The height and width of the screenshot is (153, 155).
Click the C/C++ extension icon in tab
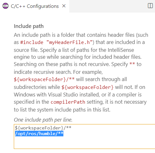pyautogui.click(x=5, y=6)
